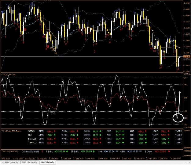Click the '1.6465' price scale label
The height and width of the screenshot is (165, 191).
[x=187, y=3]
